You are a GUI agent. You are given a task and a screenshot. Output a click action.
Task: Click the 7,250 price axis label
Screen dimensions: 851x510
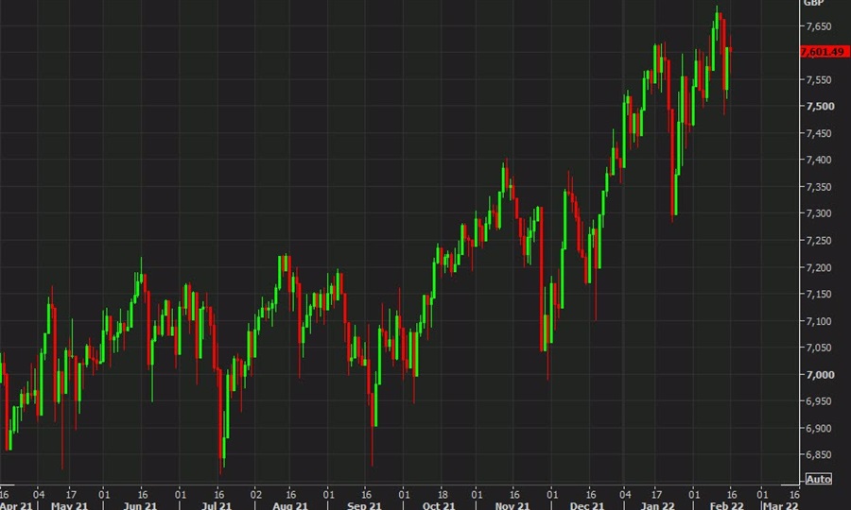pos(819,241)
